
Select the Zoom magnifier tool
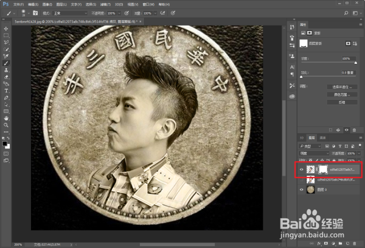click(6, 125)
